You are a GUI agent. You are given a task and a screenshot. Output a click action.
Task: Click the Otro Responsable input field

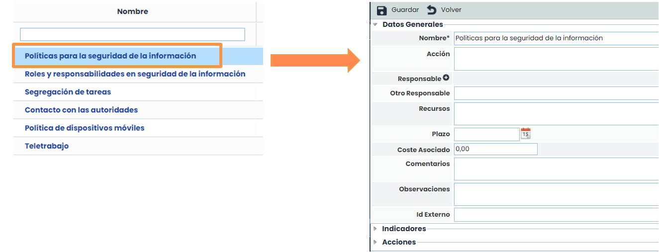[556, 93]
